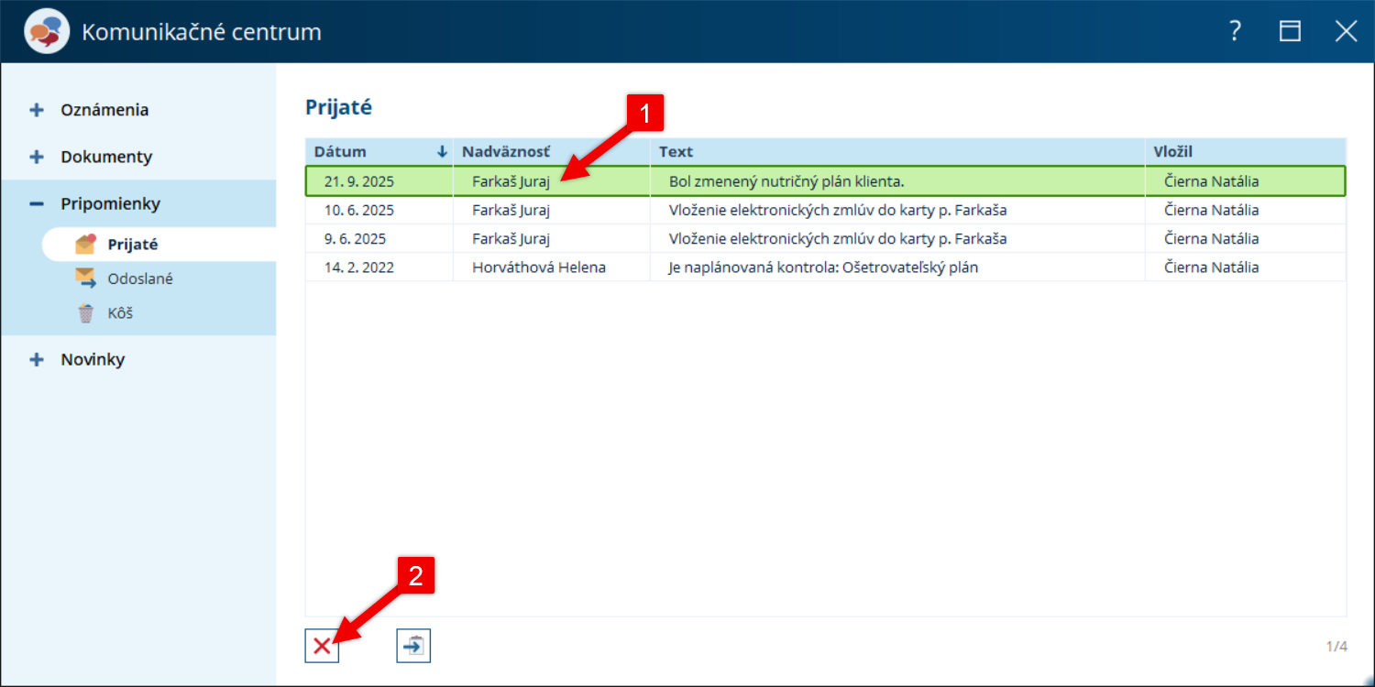Open the Oznámenia menu item
The height and width of the screenshot is (687, 1375).
(x=104, y=110)
